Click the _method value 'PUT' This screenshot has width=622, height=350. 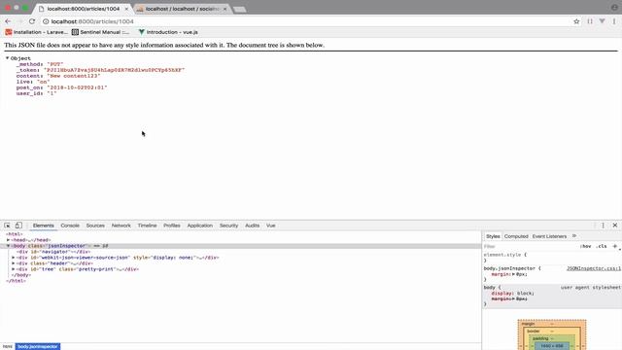click(55, 64)
